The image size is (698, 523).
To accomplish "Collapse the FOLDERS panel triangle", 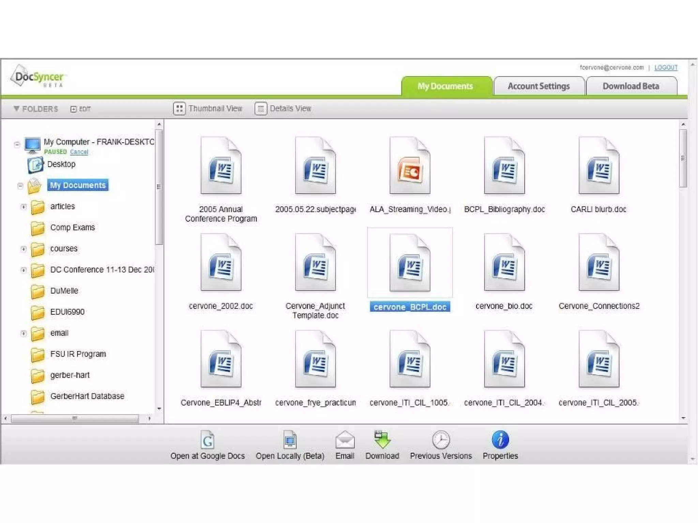I will click(16, 109).
